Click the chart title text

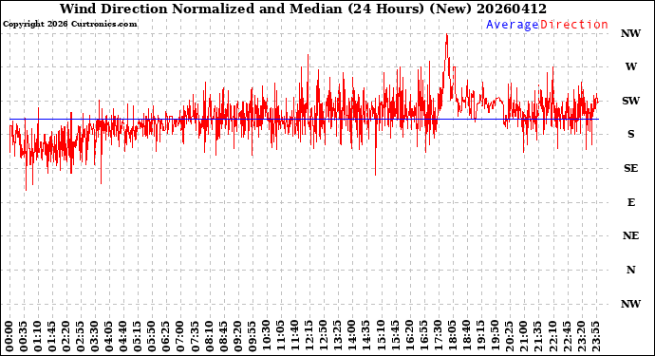303,9
